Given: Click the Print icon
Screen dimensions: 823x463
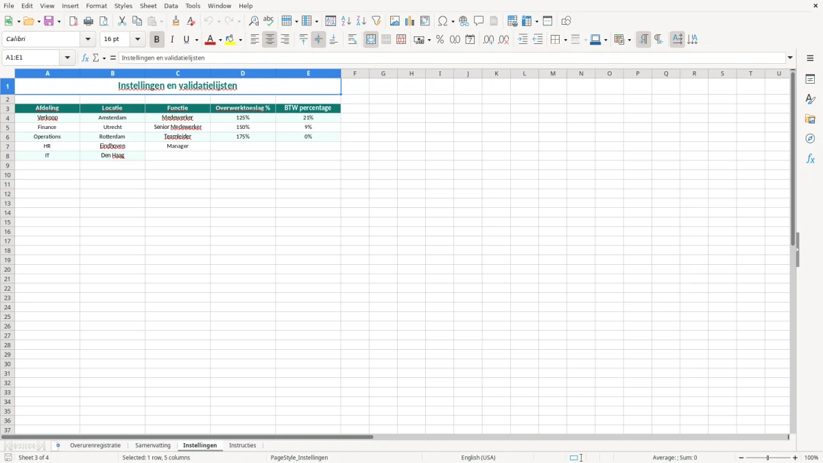Looking at the screenshot, I should (88, 21).
